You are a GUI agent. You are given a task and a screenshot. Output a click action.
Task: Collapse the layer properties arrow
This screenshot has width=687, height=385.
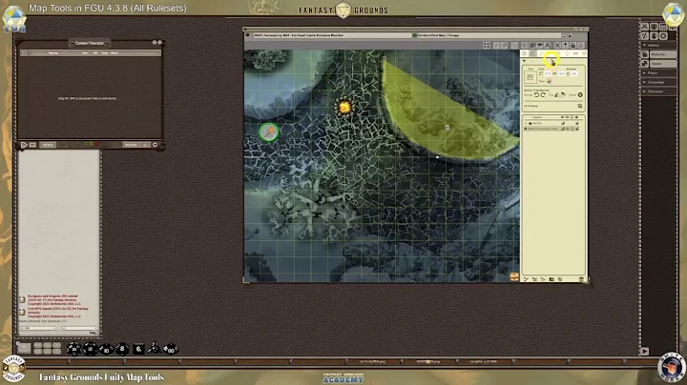[525, 61]
